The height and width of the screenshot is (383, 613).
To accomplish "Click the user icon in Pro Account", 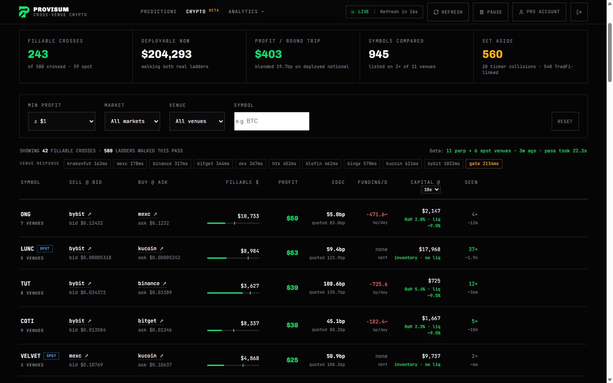I will (521, 12).
